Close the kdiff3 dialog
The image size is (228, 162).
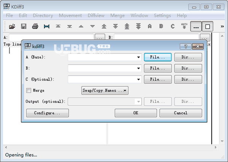pyautogui.click(x=198, y=46)
